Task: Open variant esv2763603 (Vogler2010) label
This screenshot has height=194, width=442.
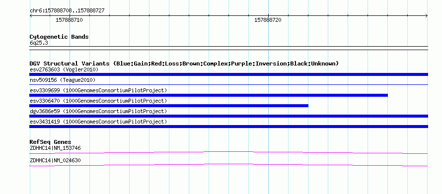Action: click(x=64, y=69)
